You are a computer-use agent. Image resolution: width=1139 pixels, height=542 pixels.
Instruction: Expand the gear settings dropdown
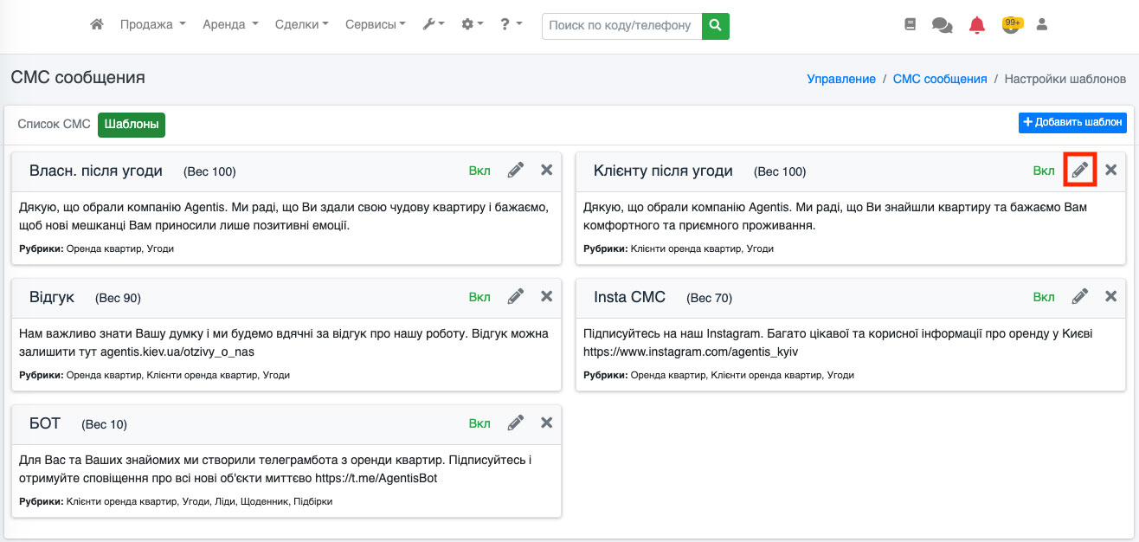472,25
